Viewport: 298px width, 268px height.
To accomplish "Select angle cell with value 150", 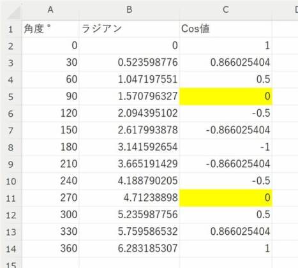I will tap(50, 130).
